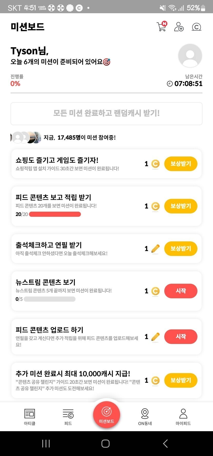Tap the 뉴스트림 0/5 progress bar

coord(50,299)
